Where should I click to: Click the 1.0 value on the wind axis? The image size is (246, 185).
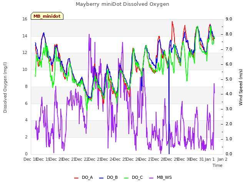229,139
